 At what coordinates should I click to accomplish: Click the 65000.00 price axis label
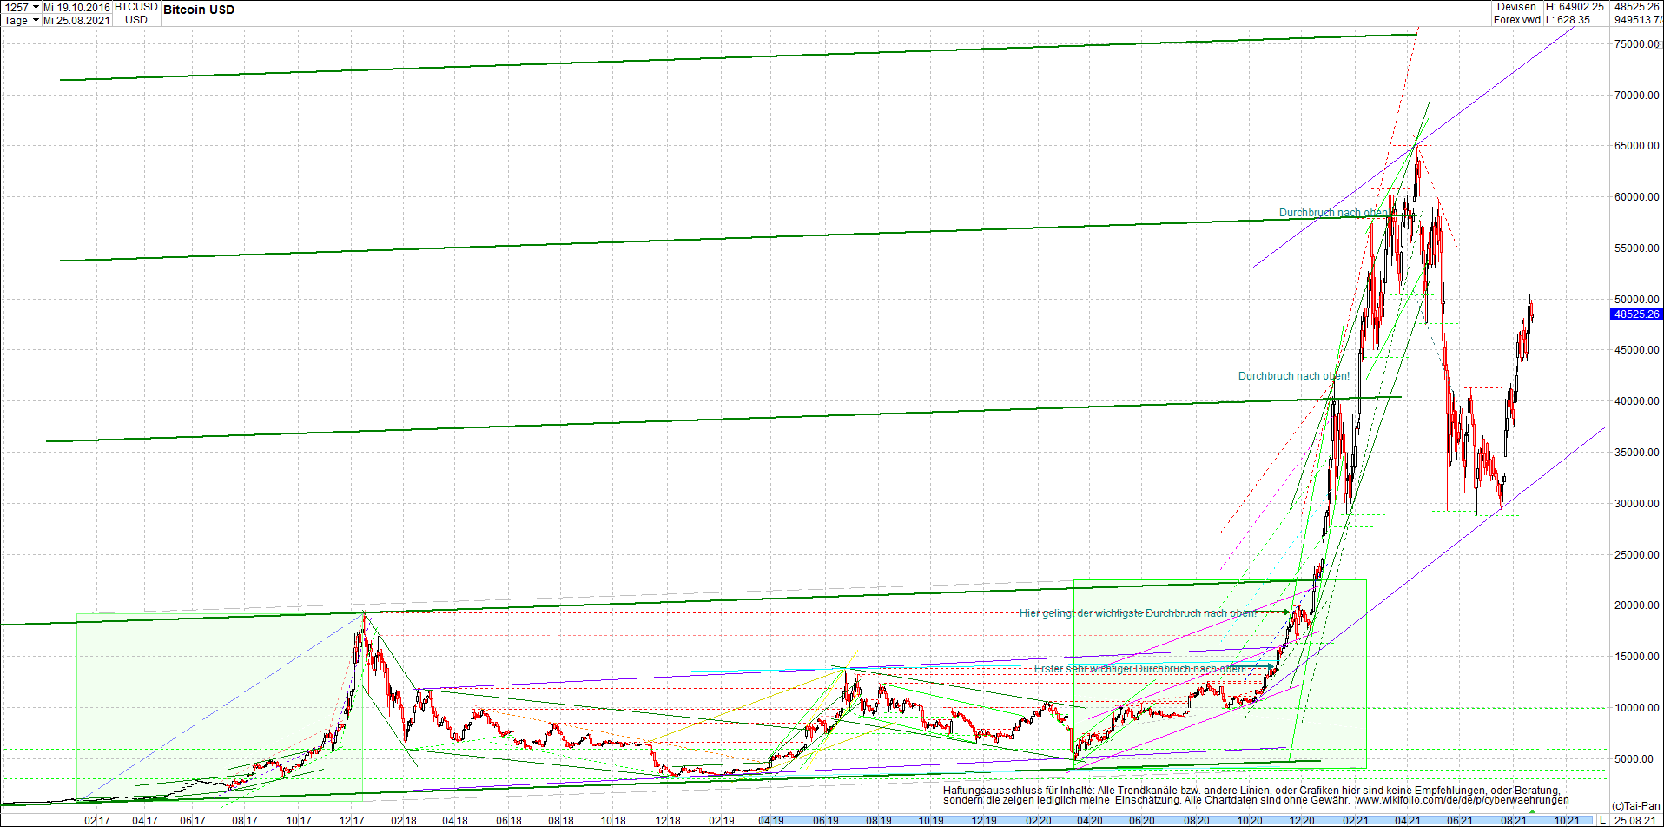(1637, 146)
